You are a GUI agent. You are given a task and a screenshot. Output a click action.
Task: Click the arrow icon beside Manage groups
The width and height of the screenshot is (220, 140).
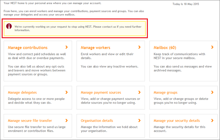click(212, 92)
